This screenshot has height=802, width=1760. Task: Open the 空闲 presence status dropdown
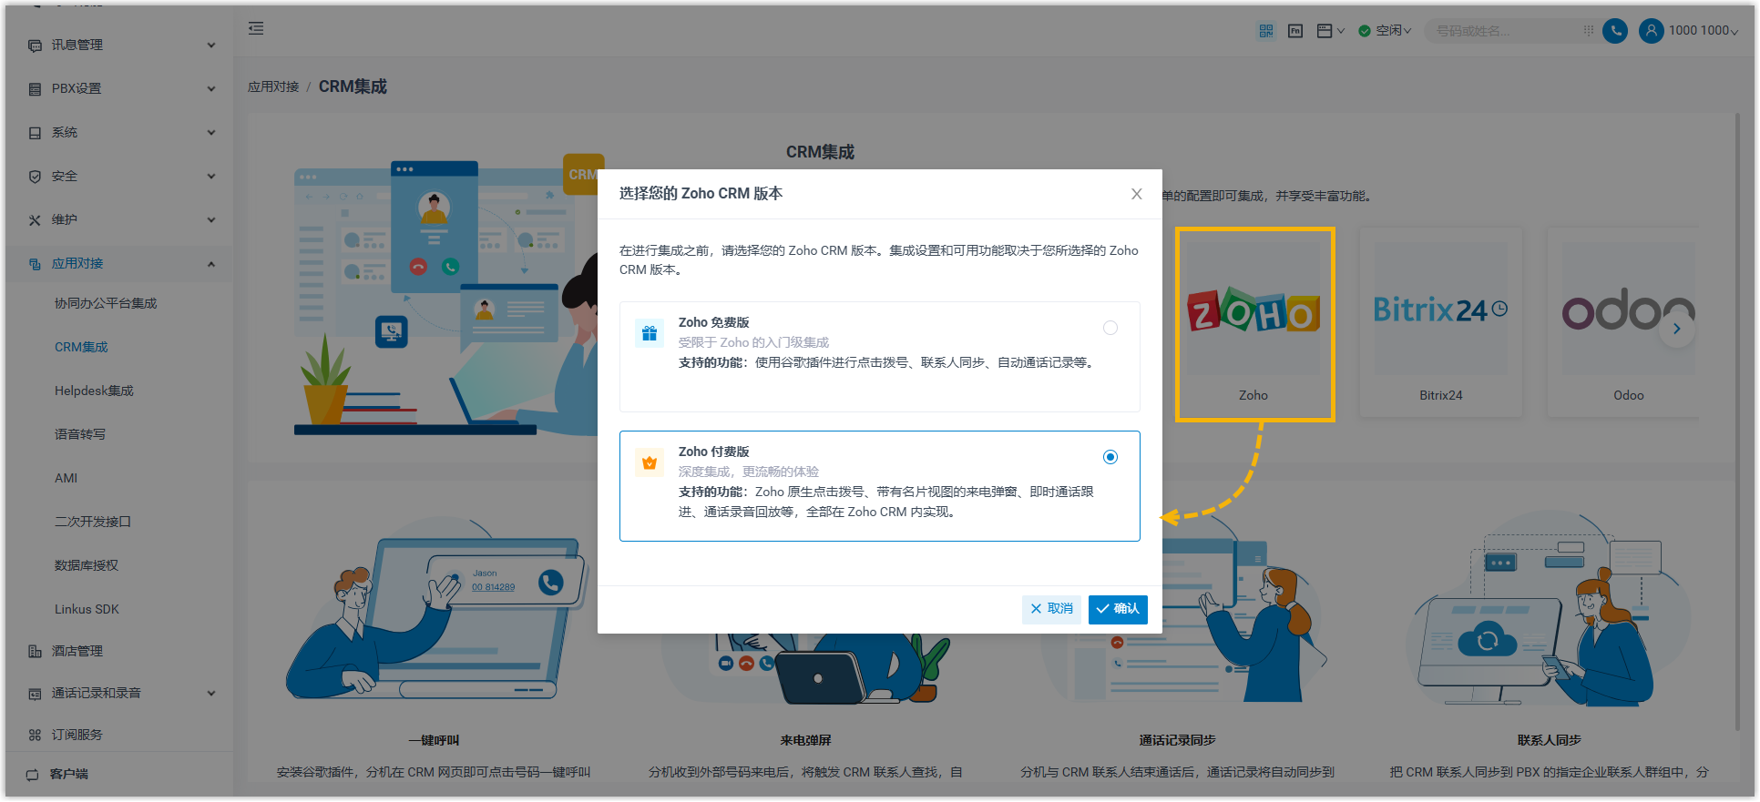point(1385,31)
